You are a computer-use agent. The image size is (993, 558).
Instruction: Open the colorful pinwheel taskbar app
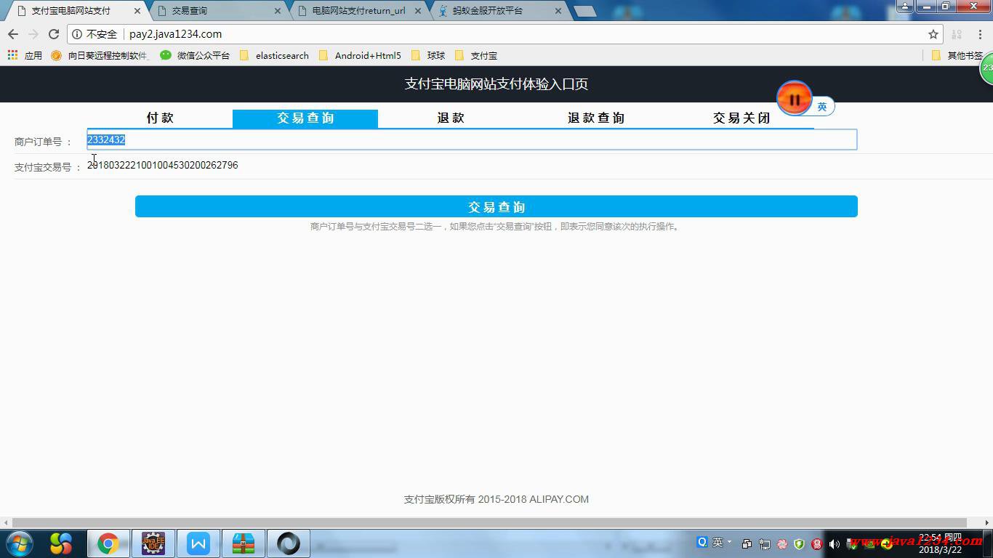click(61, 543)
